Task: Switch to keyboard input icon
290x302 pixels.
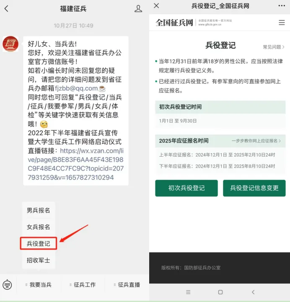Action: [x=7, y=285]
